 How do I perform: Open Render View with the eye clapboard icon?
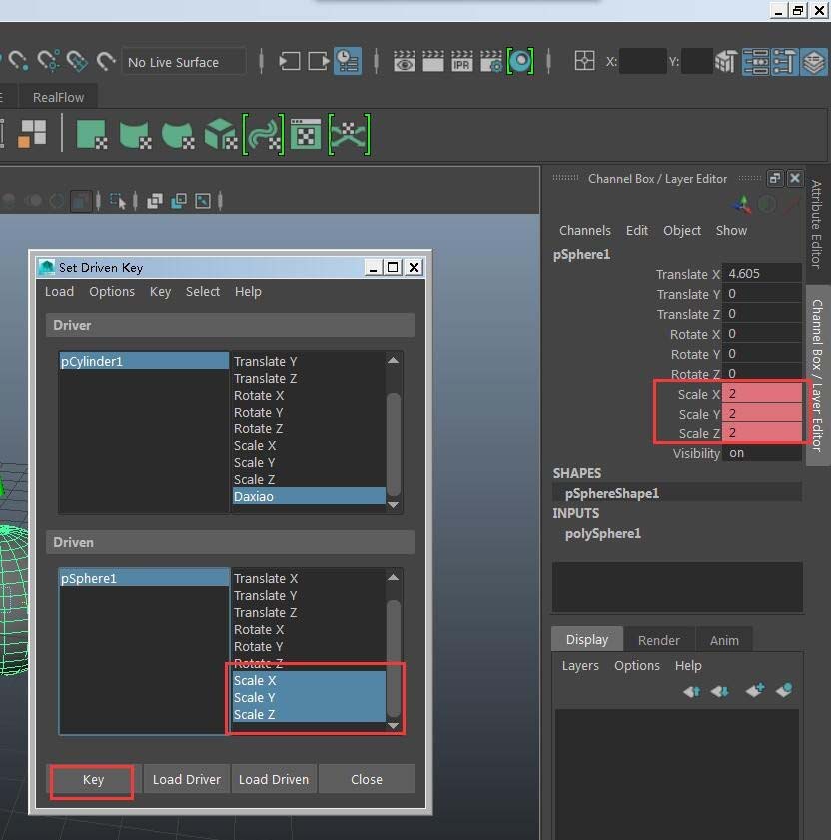tap(405, 61)
